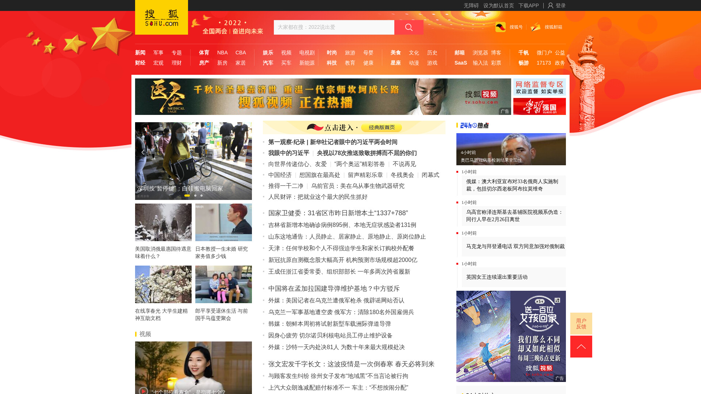Screen dimensions: 701x394
Task: Click the back-to-top arrow button
Action: (x=581, y=347)
